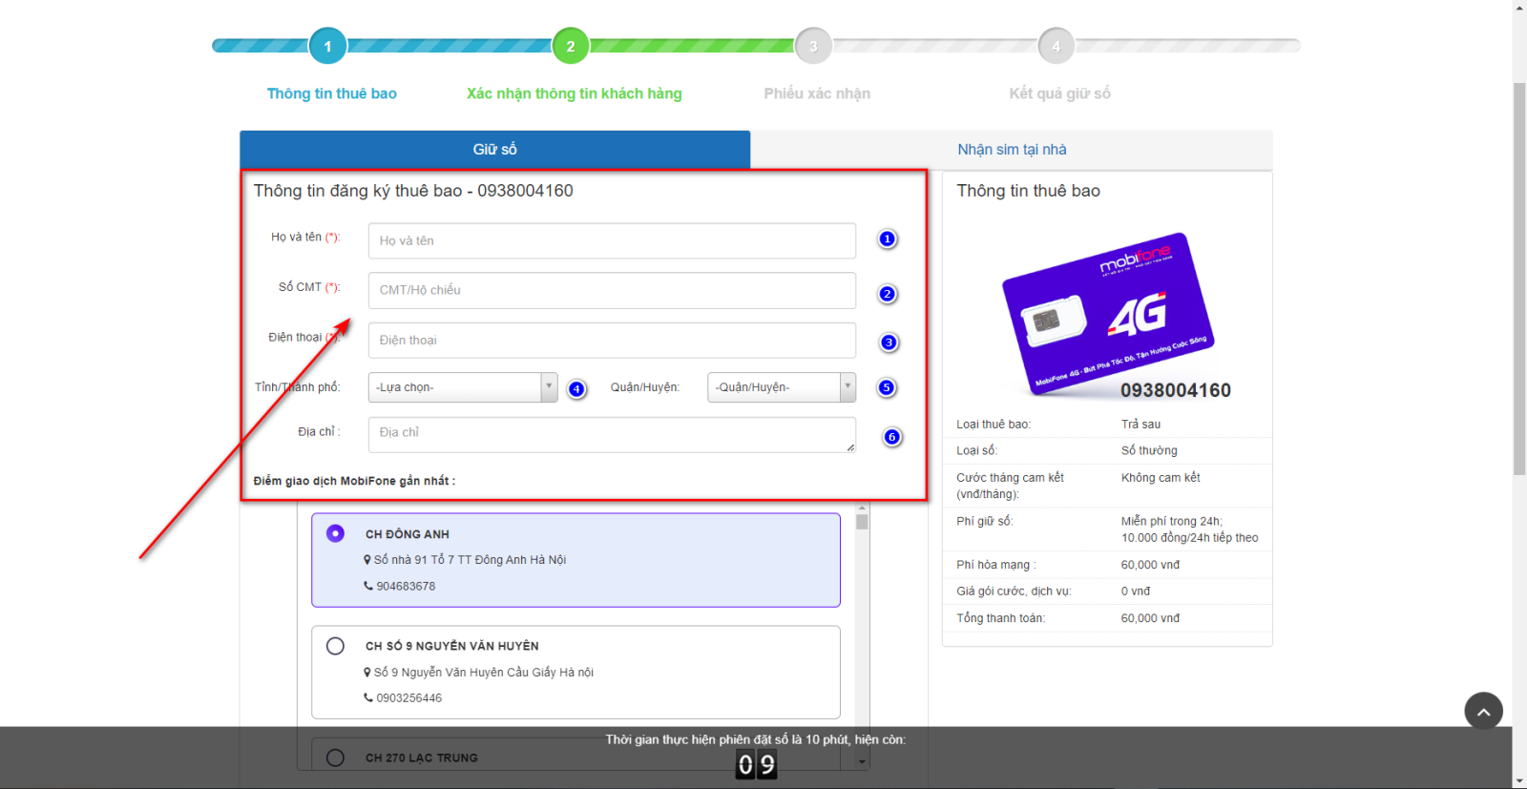This screenshot has width=1527, height=789.
Task: Click address "Số 9 Nguyễn Văn Huyên Cầu Giấy Hà nội"
Action: [x=484, y=673]
